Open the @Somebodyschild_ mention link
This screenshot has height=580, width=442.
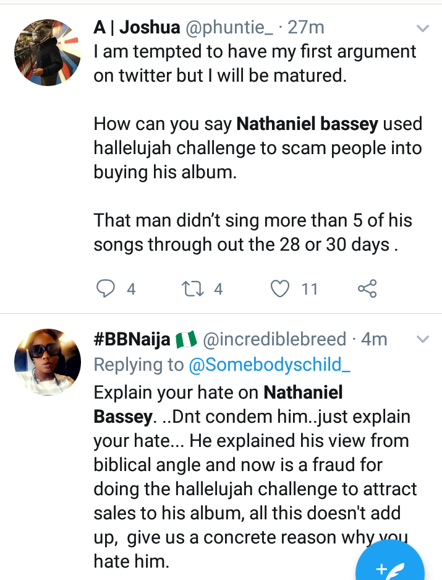coord(270,365)
